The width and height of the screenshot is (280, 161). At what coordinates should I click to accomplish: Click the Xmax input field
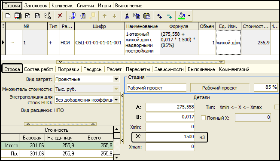170,147
